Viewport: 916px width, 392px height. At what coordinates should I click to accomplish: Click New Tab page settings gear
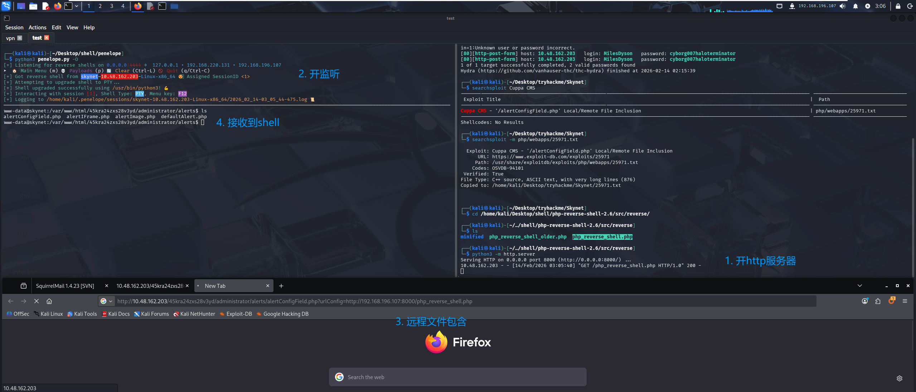(x=899, y=378)
